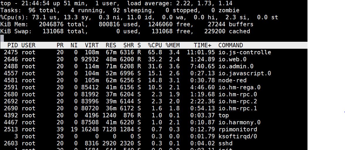This screenshot has height=150, width=345.
Task: Click the VIRT column header
Action: coord(92,45)
